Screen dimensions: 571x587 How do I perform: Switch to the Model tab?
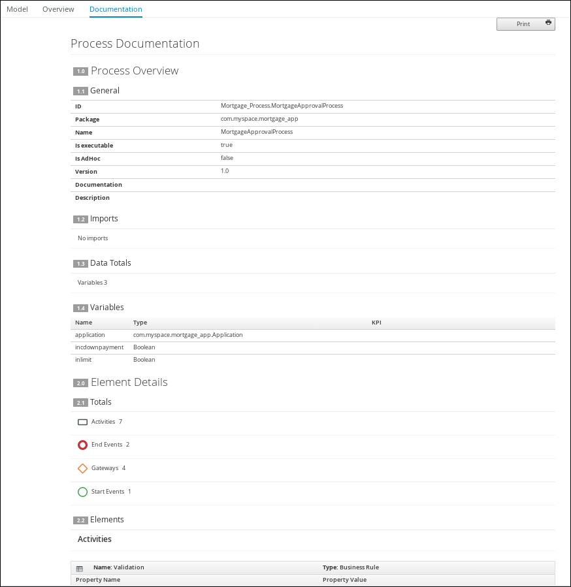click(17, 9)
